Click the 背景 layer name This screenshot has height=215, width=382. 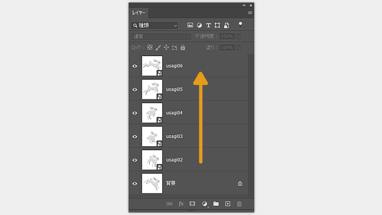click(x=171, y=183)
